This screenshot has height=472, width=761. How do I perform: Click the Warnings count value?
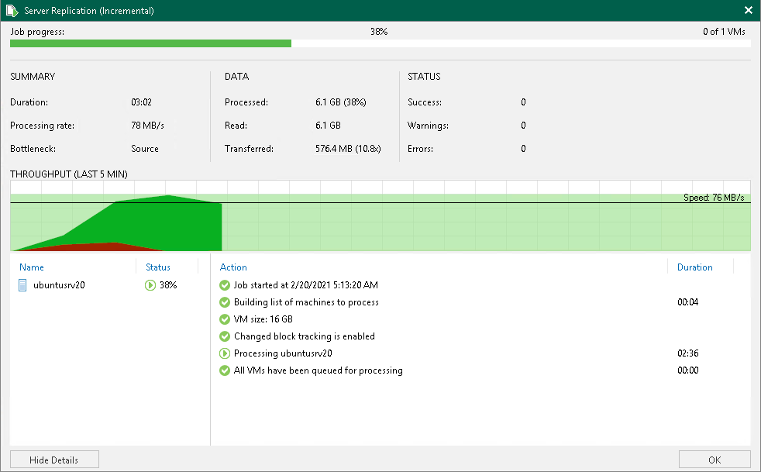[x=523, y=126]
